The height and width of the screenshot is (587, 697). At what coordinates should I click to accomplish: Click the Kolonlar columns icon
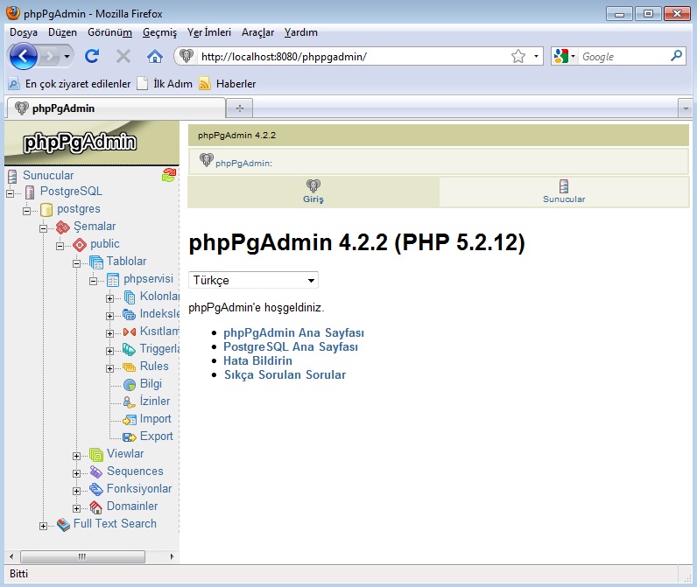(130, 297)
